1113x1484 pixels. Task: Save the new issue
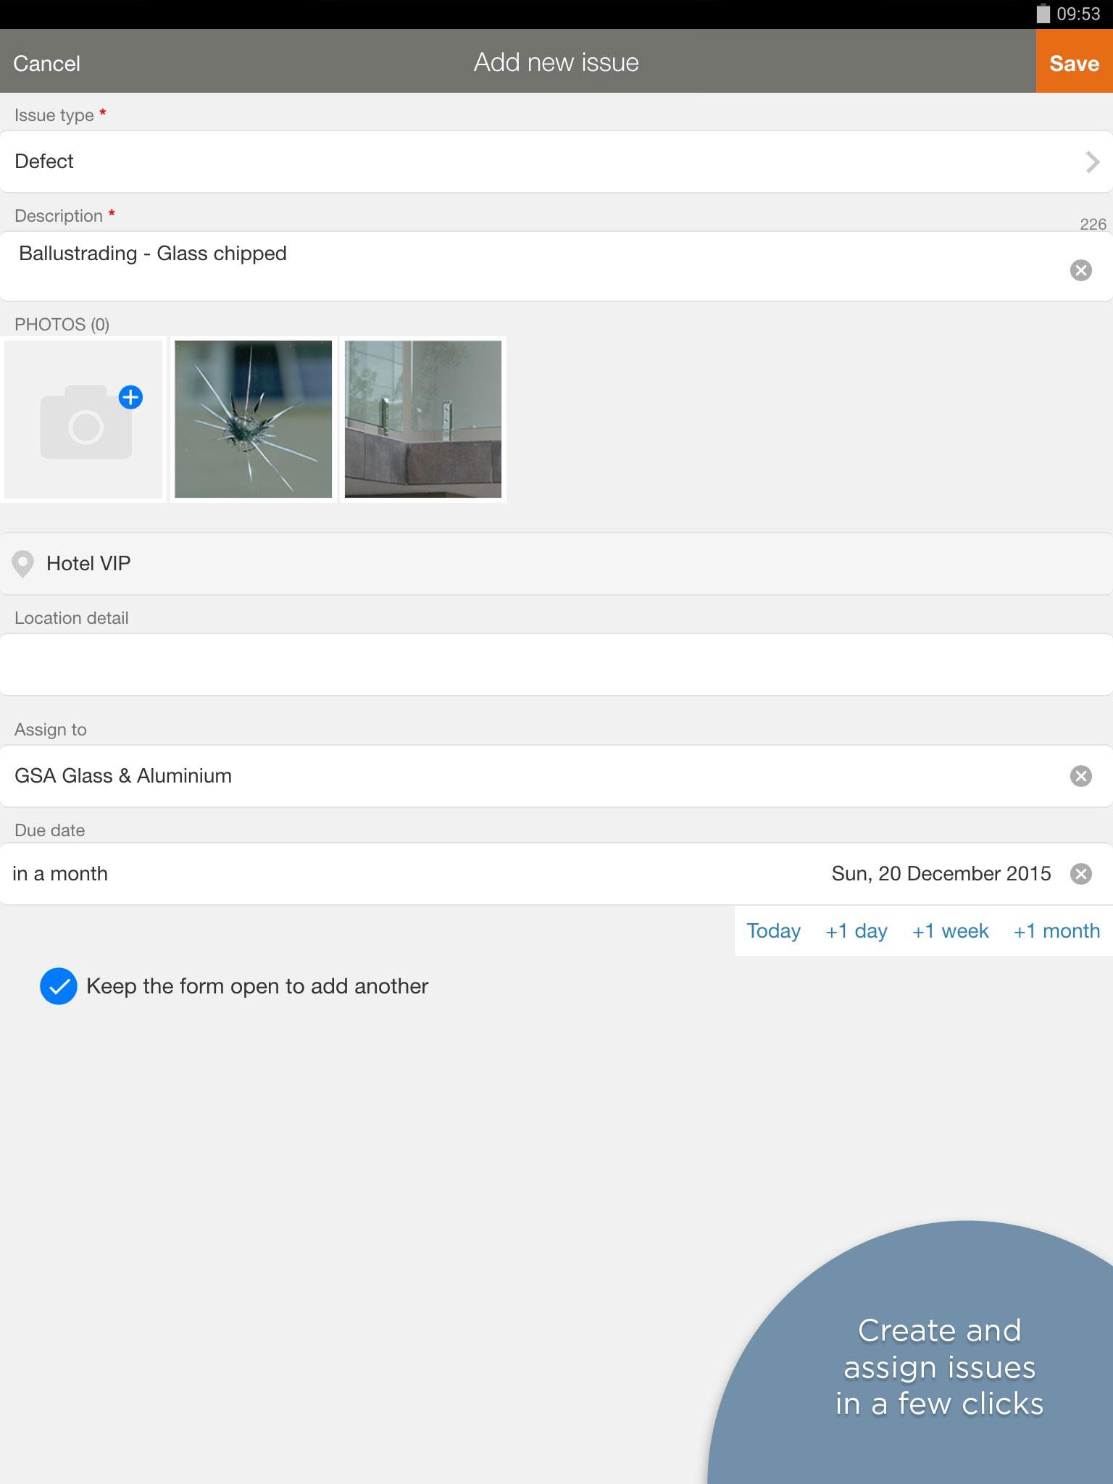[x=1074, y=62]
